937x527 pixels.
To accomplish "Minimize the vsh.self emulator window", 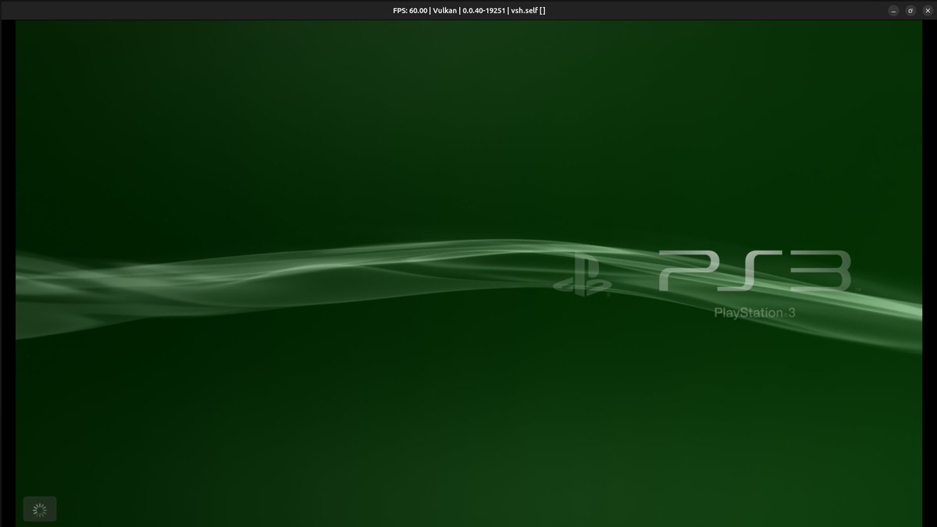I will click(x=894, y=11).
